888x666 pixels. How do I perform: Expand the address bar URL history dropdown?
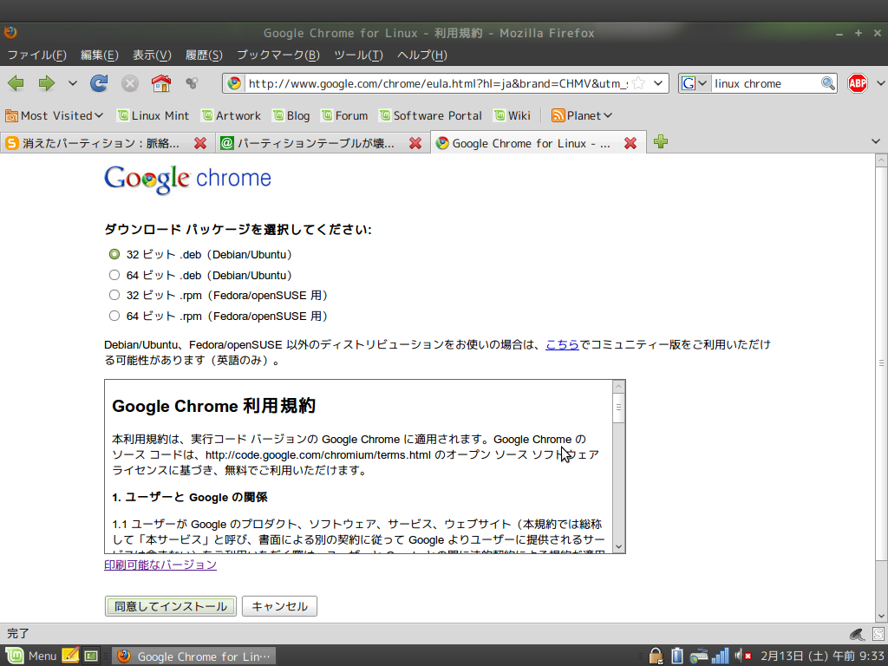click(x=658, y=84)
